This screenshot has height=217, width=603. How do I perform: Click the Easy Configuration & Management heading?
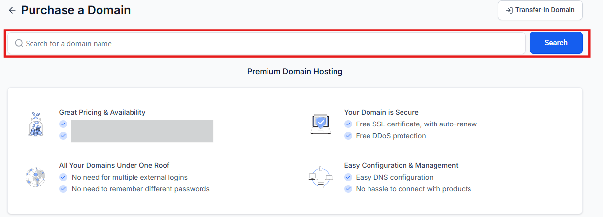tap(401, 165)
